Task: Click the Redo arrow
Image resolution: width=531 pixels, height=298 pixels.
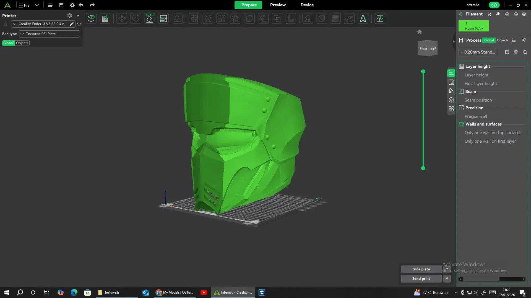Action: [92, 5]
